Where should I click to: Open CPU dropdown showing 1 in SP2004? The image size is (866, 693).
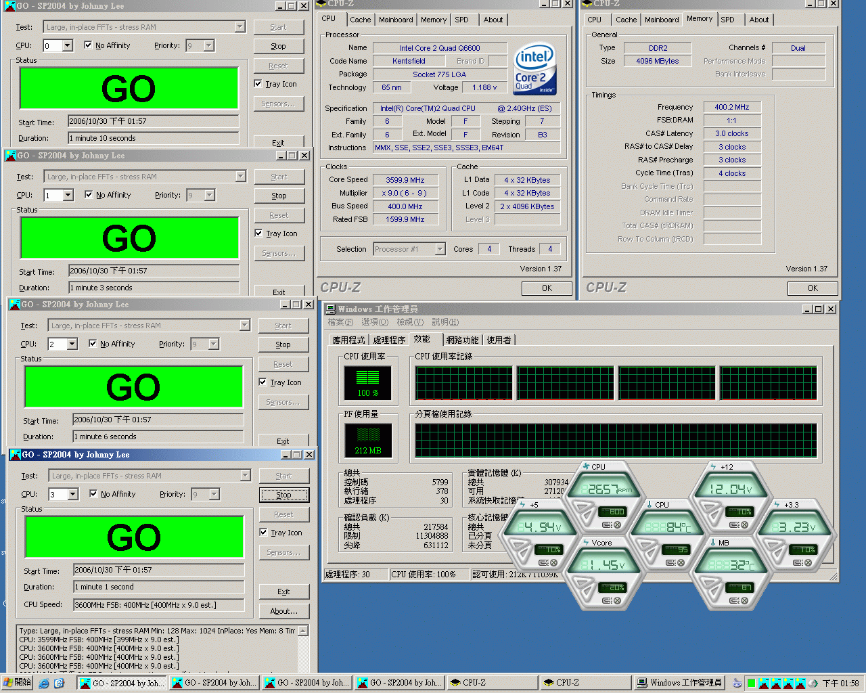[x=68, y=196]
